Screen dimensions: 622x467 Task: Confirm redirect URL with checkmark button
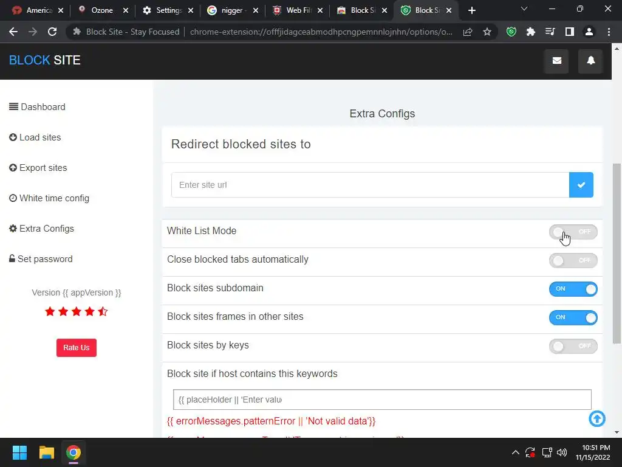(581, 185)
